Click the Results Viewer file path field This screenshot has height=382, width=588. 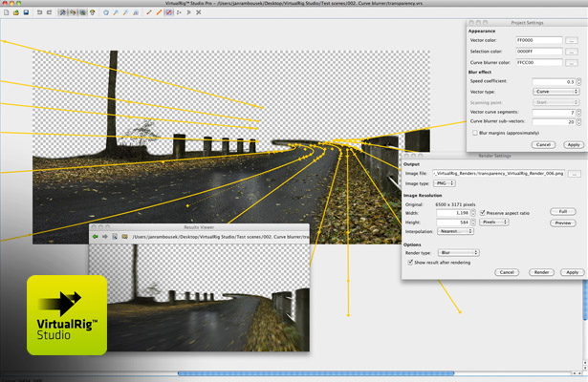(x=220, y=237)
